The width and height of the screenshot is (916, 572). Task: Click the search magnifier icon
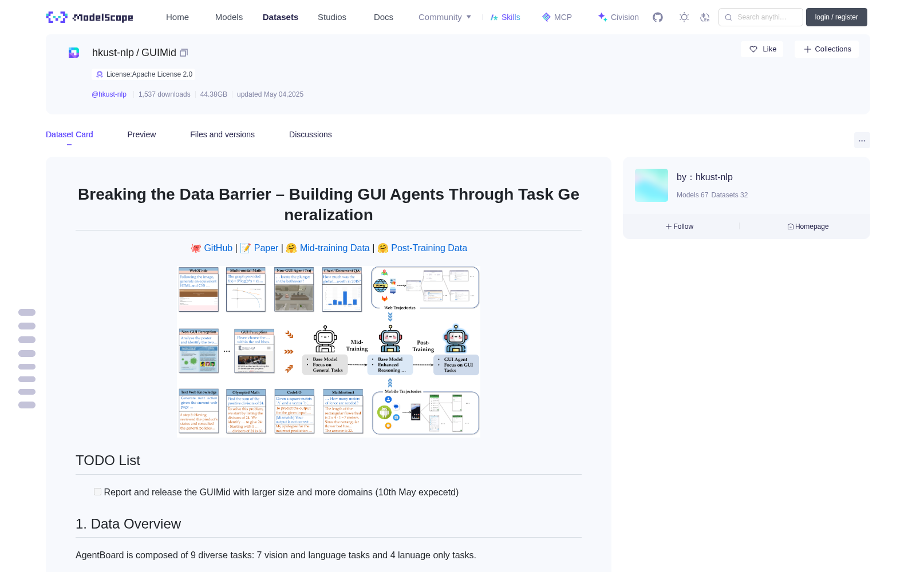click(x=729, y=17)
